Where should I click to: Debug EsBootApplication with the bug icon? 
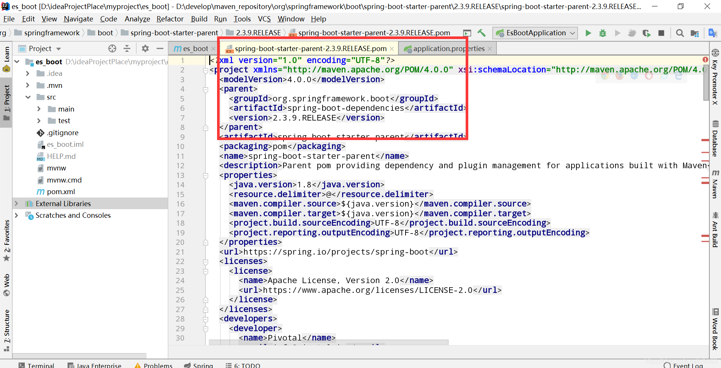(x=603, y=33)
